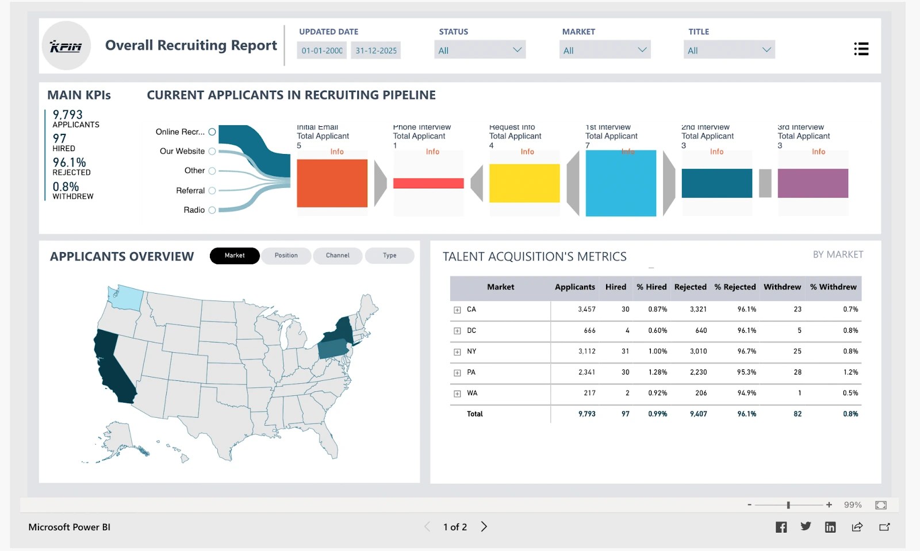
Task: Toggle the Radio source node
Action: (x=212, y=210)
